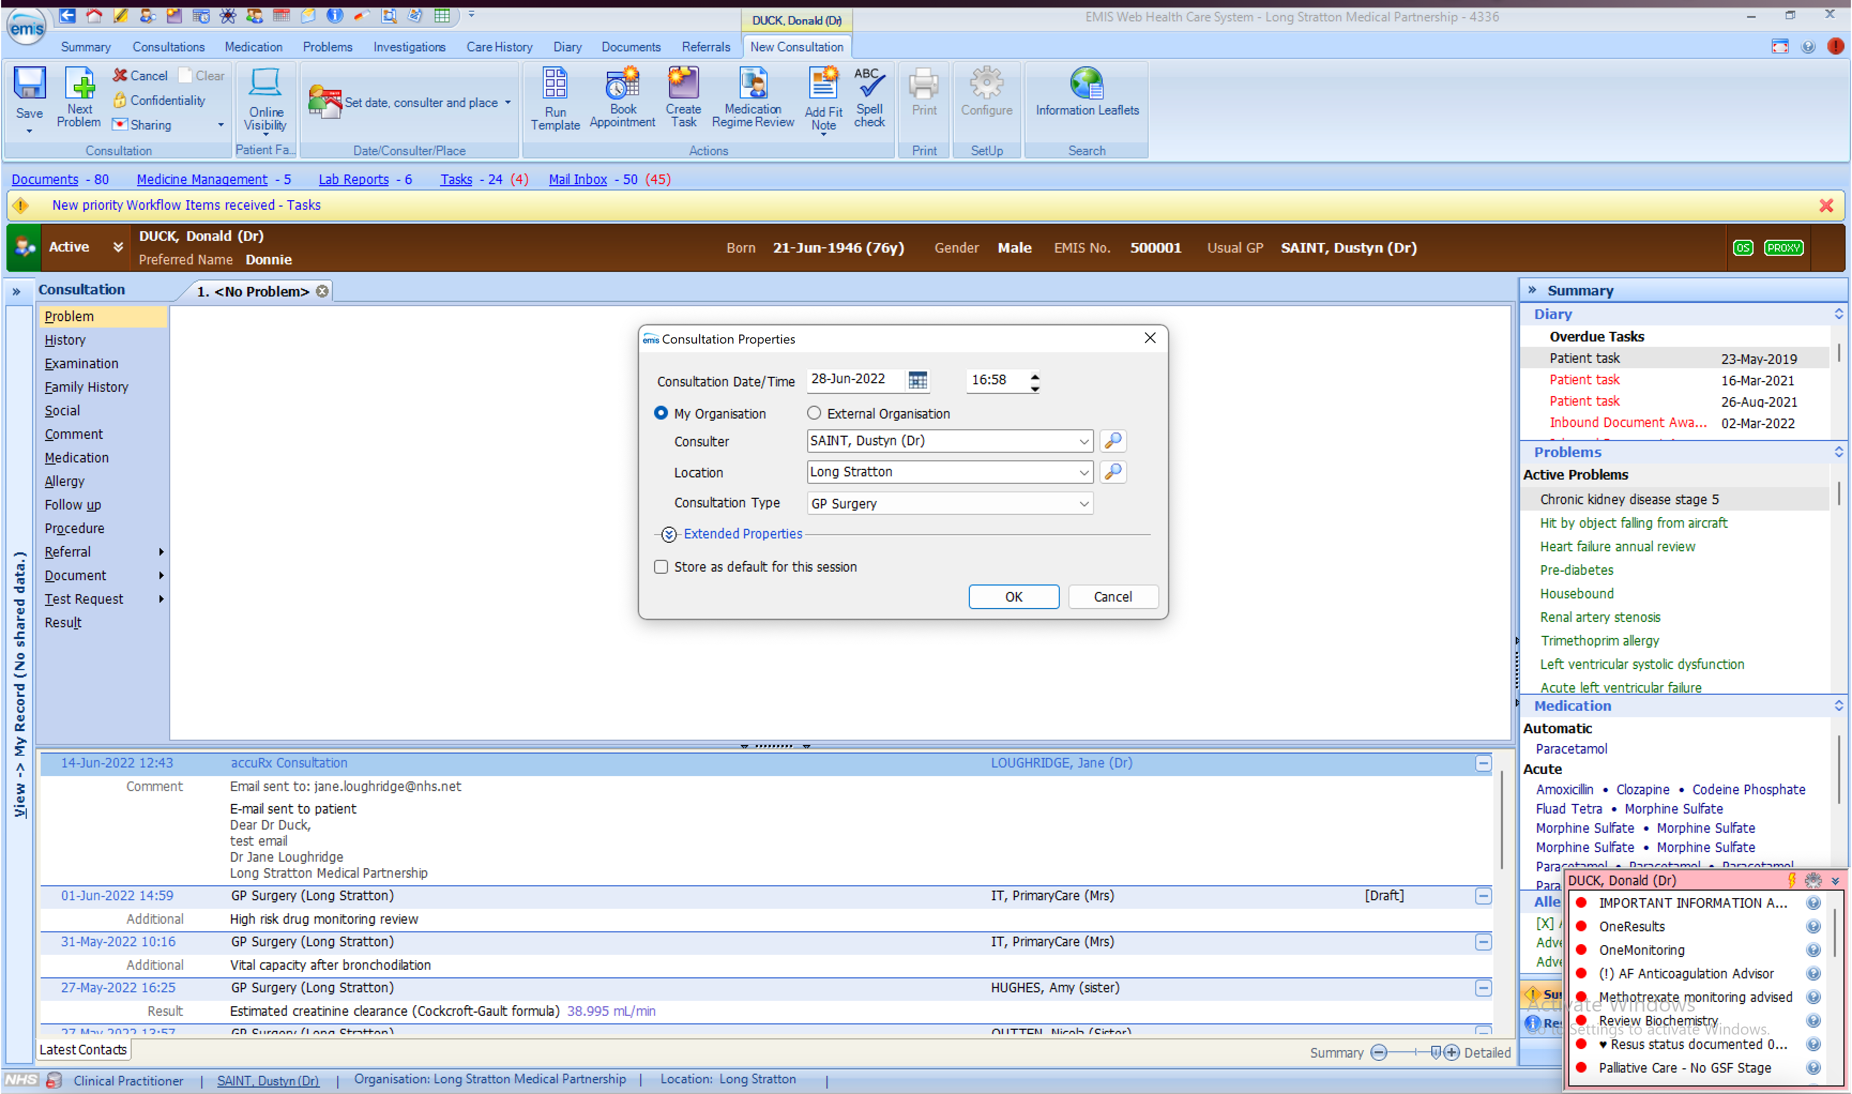The width and height of the screenshot is (1852, 1094).
Task: Click the blue back arrow icon
Action: tap(67, 15)
